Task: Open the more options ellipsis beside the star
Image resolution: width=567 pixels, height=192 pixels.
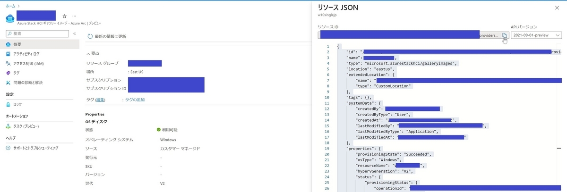Action: tap(74, 16)
